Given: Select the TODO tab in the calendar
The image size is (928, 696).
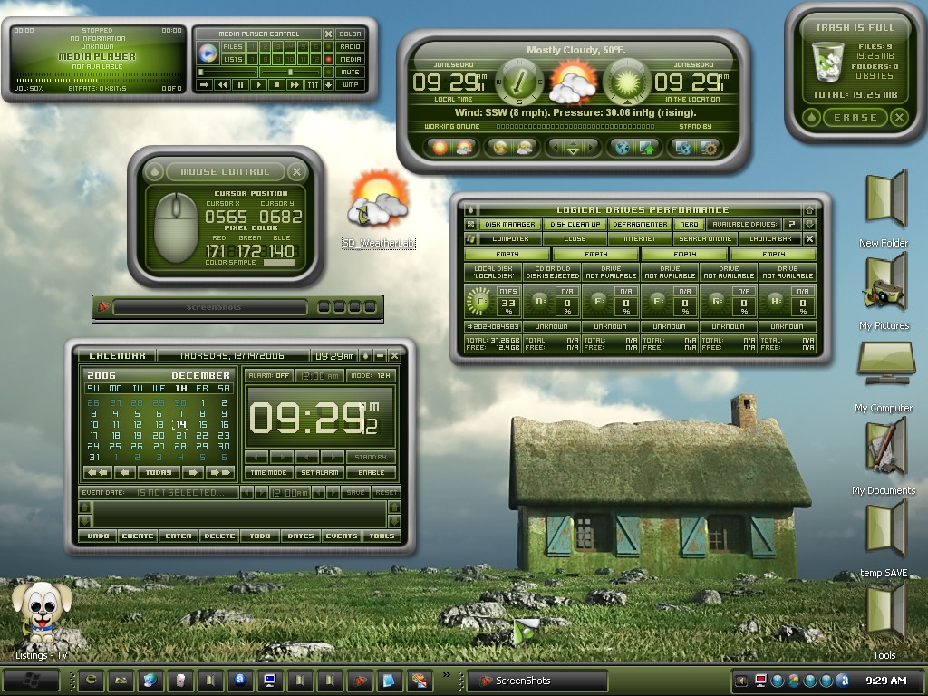Looking at the screenshot, I should click(x=260, y=536).
